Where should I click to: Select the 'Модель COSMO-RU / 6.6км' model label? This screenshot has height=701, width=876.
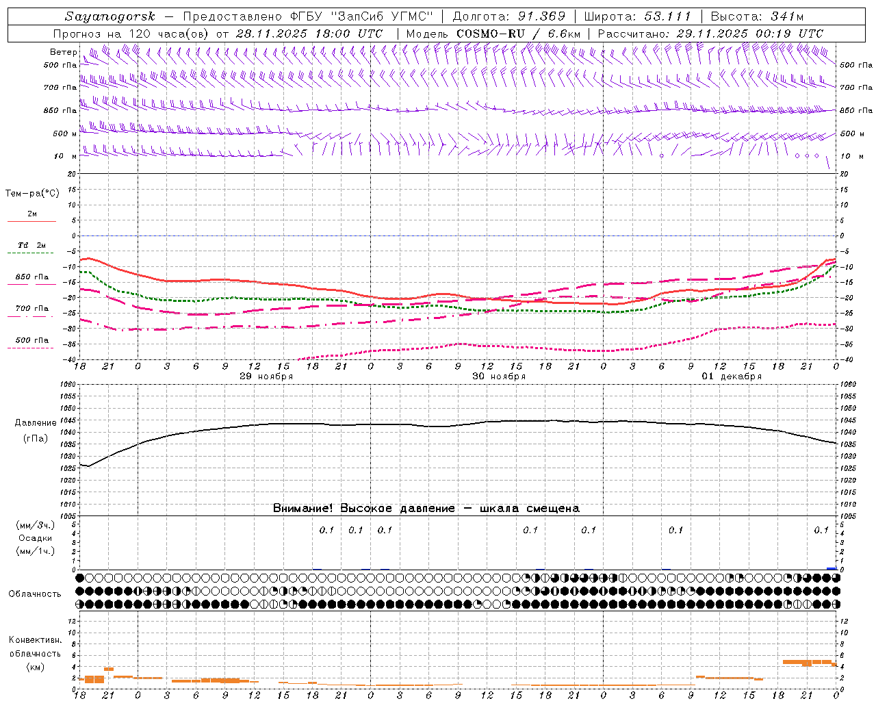493,34
